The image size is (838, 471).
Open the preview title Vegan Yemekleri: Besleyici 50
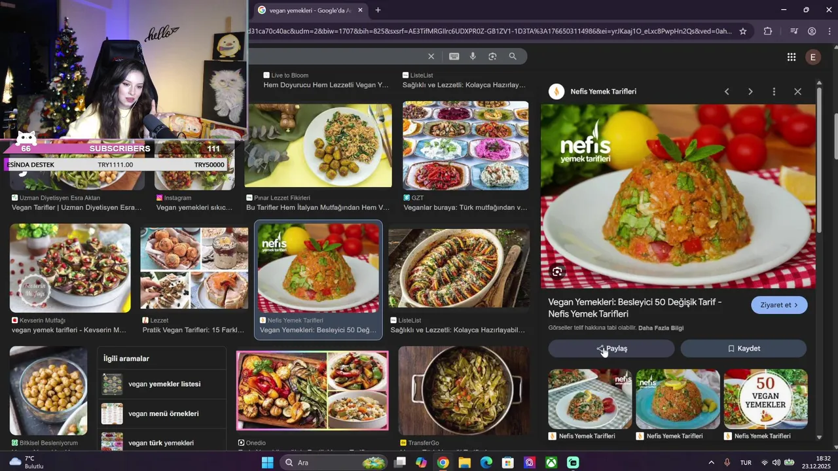tap(635, 307)
